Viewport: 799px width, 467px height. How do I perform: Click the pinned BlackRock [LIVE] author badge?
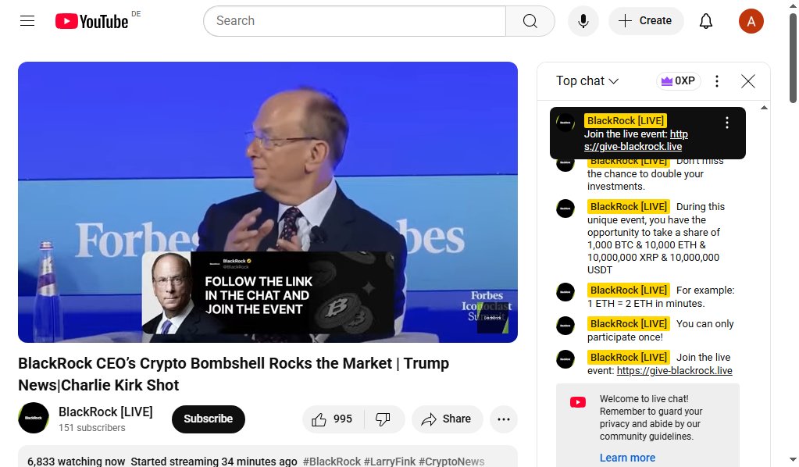626,121
